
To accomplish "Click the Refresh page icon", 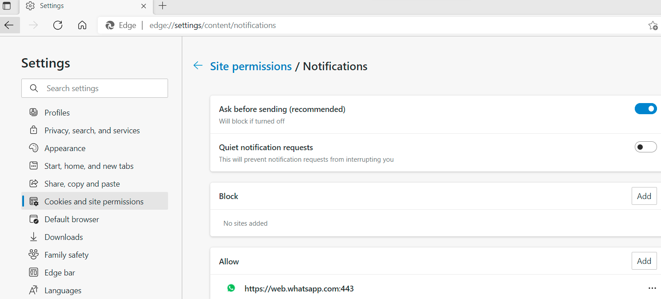I will pyautogui.click(x=58, y=25).
